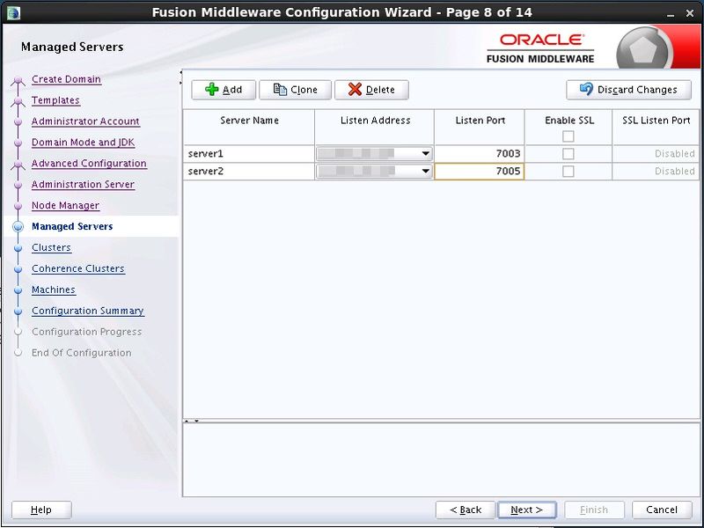Click the Machines step bullet icon
The width and height of the screenshot is (704, 528).
click(x=18, y=290)
